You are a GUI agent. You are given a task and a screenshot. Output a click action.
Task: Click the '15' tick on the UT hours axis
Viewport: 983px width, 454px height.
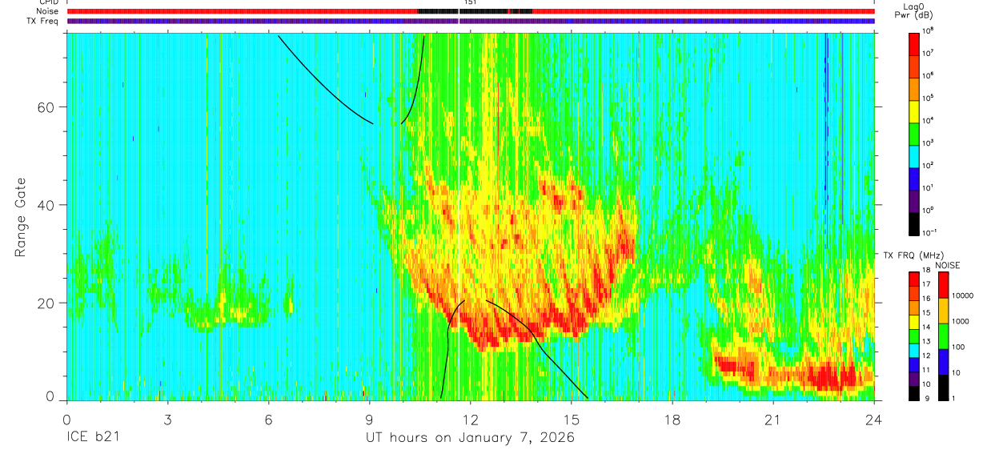572,420
